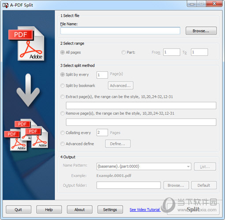Select the Advanced define radio button
The width and height of the screenshot is (225, 220).
(63, 144)
